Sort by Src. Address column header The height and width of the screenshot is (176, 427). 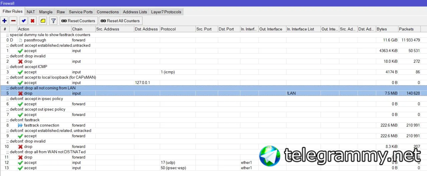pyautogui.click(x=114, y=29)
